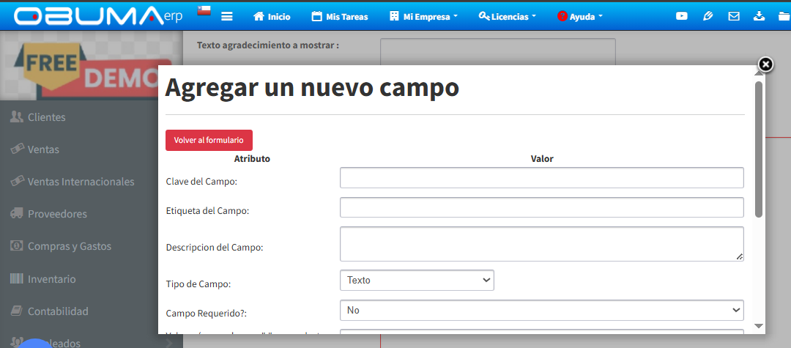
Task: Click the Texto agradecimiento textarea behind dialog
Action: click(x=497, y=51)
